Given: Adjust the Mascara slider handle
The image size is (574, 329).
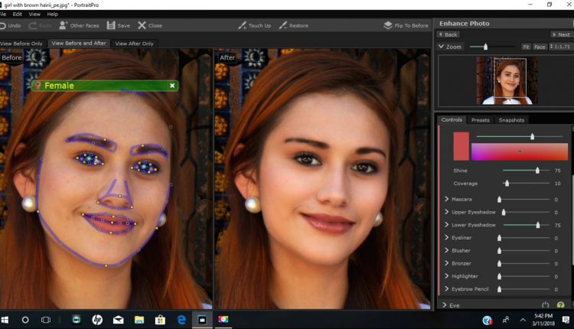Looking at the screenshot, I should click(499, 199).
